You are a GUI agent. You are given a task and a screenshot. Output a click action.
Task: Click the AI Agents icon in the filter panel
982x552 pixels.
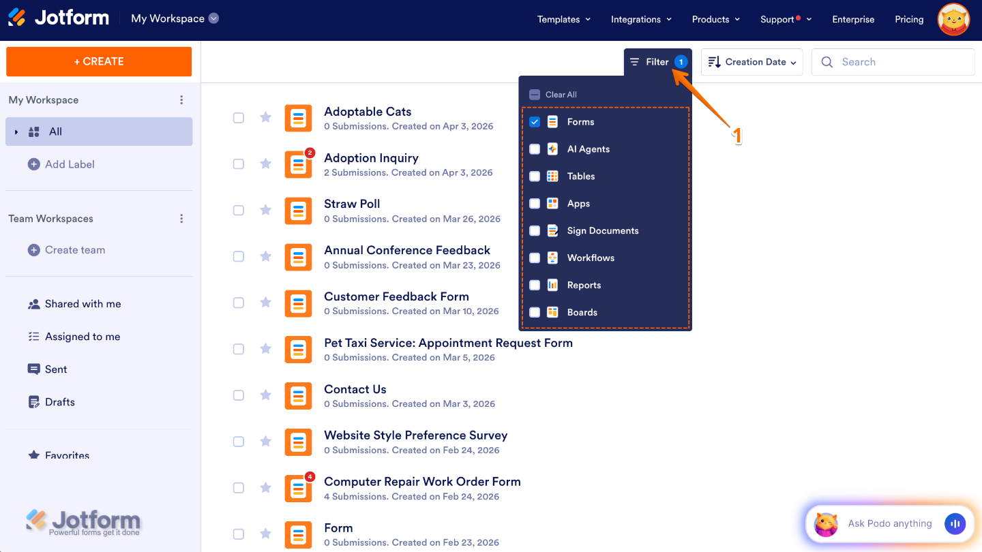[x=552, y=149]
